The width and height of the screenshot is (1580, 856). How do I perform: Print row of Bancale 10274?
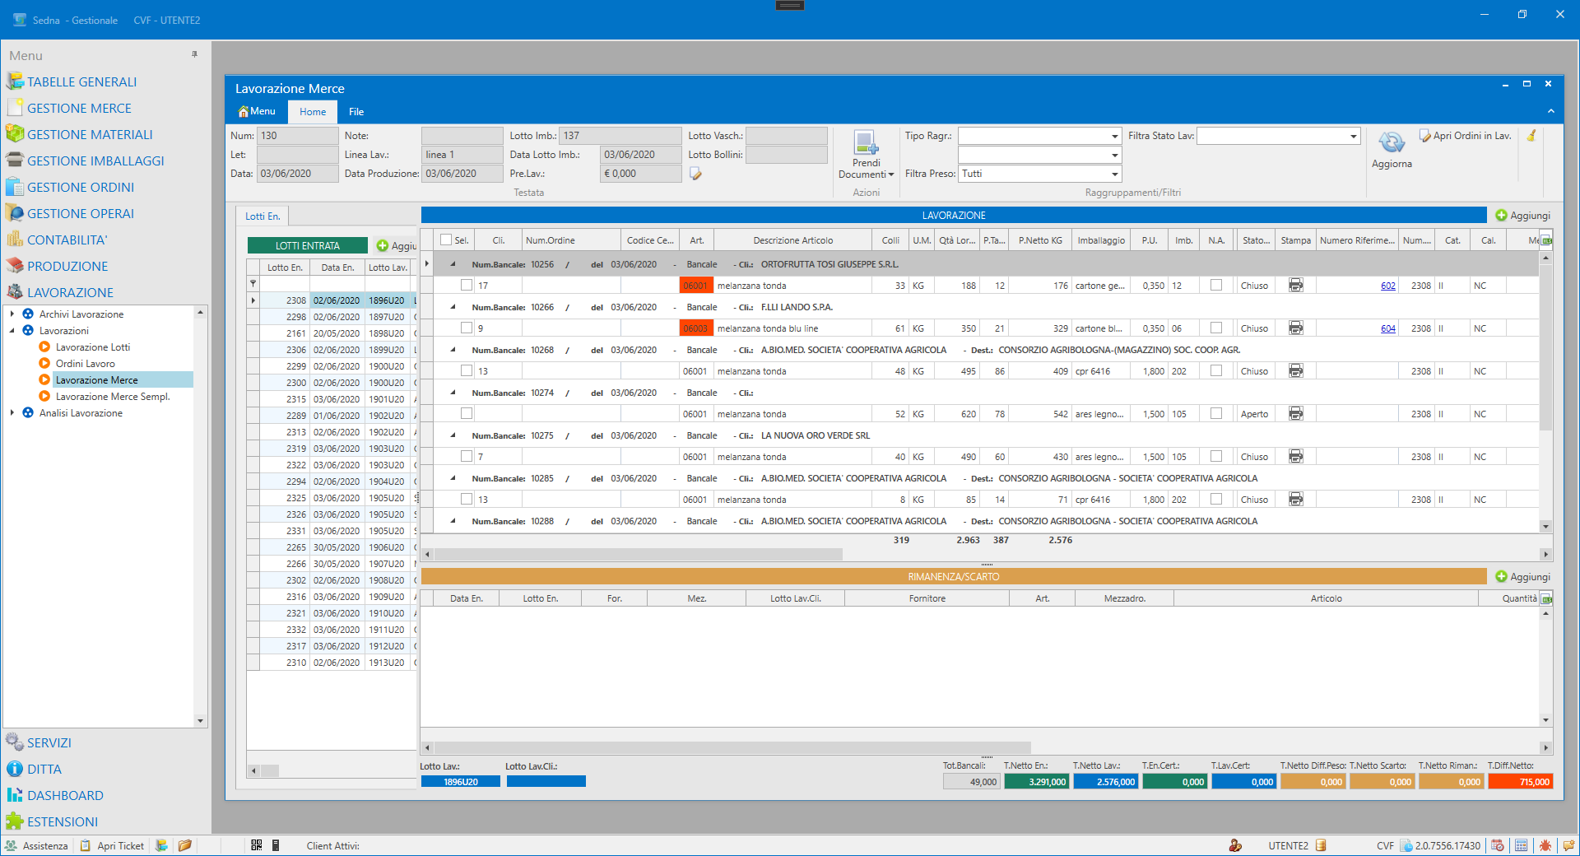[x=1295, y=414]
